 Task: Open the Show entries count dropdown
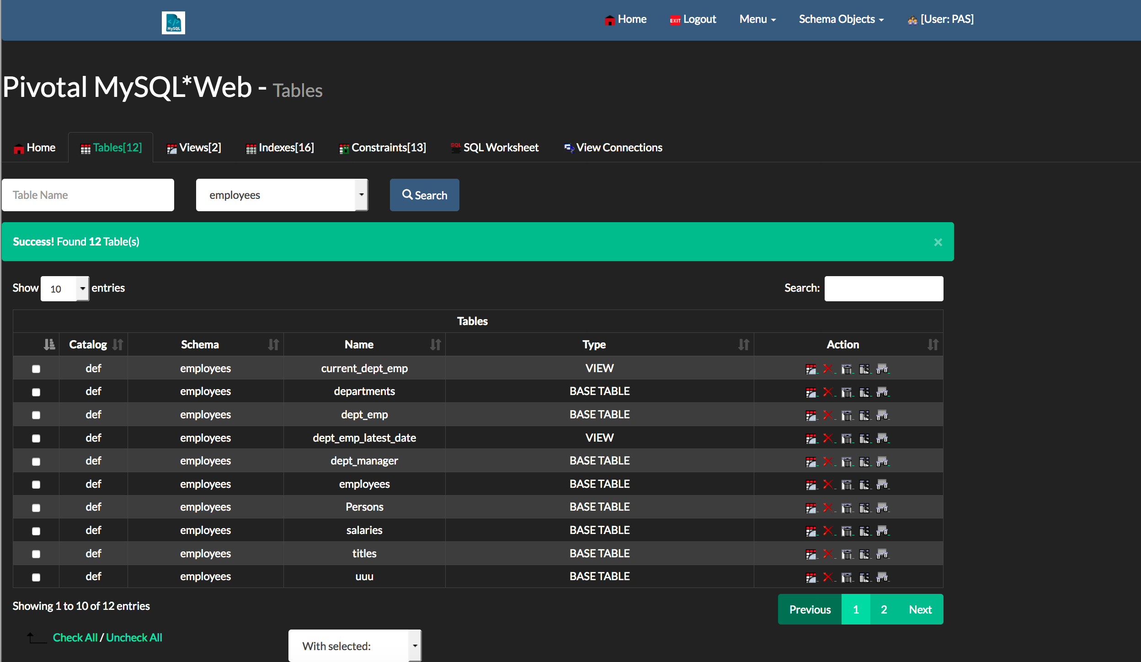click(x=65, y=288)
